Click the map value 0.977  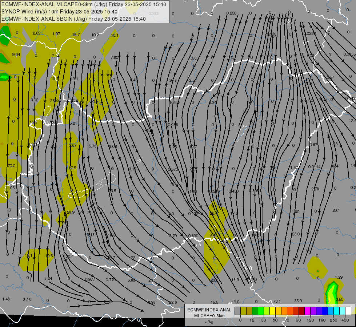[x=90, y=279]
